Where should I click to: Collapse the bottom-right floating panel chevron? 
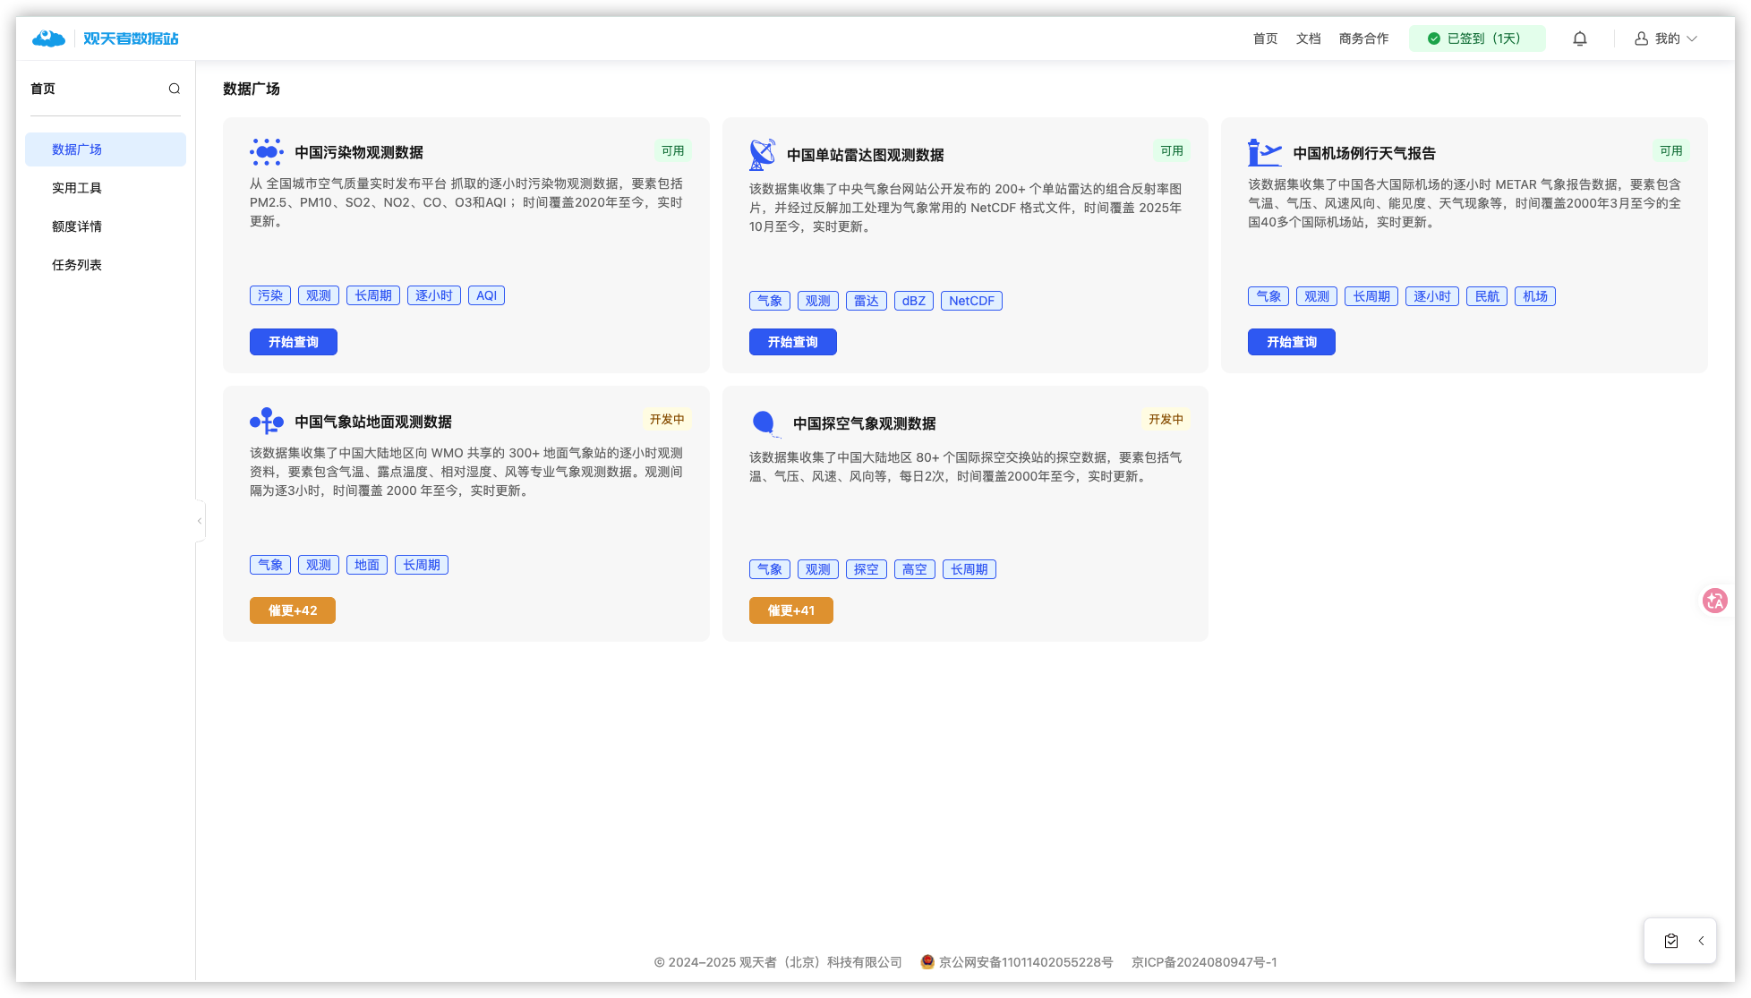[x=1701, y=941]
